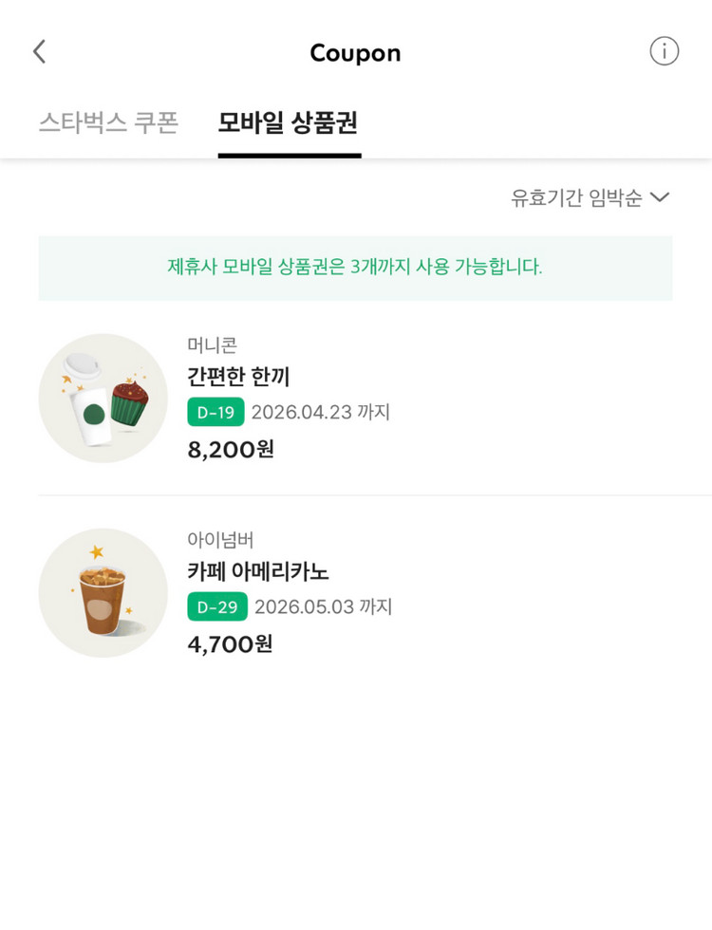The image size is (712, 930).
Task: Select the 8,200원 voucher amount
Action: click(x=231, y=449)
